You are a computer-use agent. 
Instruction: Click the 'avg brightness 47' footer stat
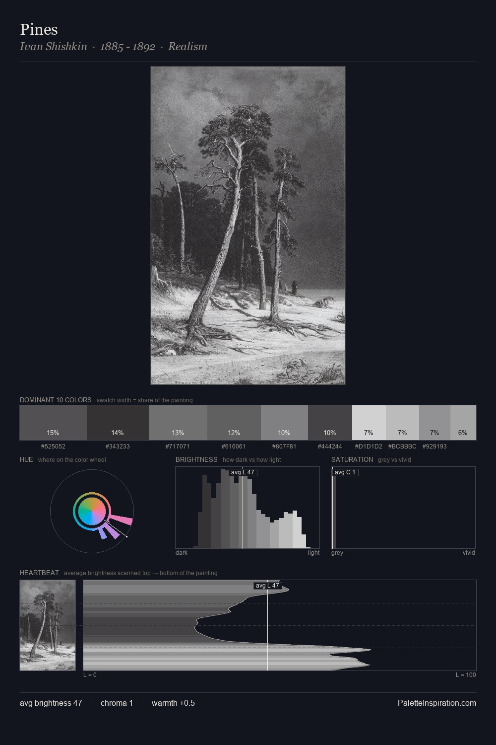pos(51,703)
